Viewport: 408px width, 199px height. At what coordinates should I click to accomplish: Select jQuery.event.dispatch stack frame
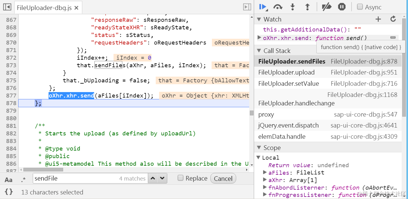coord(328,125)
